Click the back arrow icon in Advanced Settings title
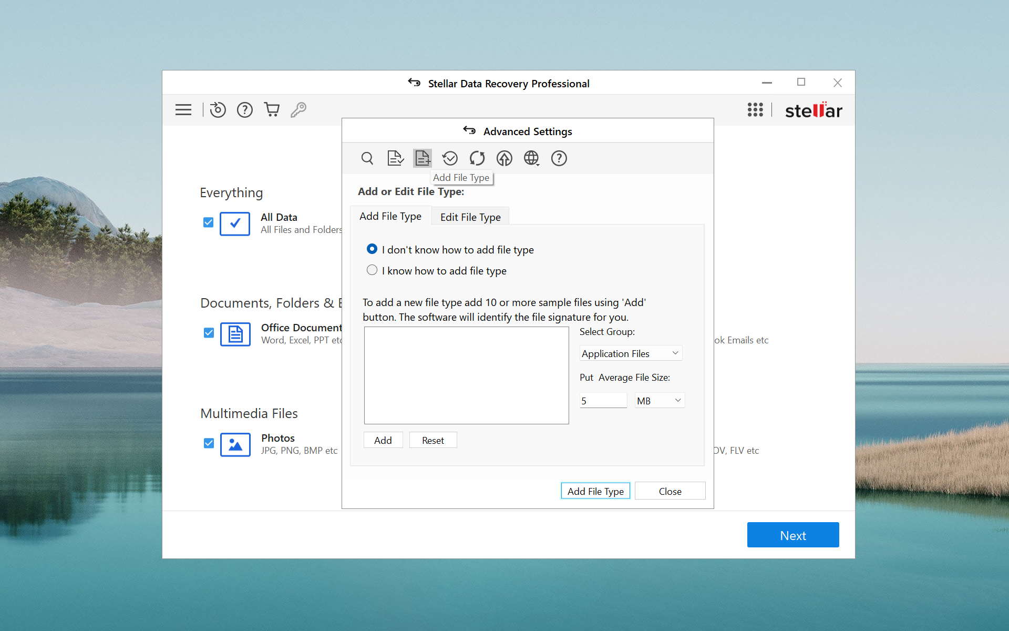This screenshot has height=631, width=1009. click(469, 130)
